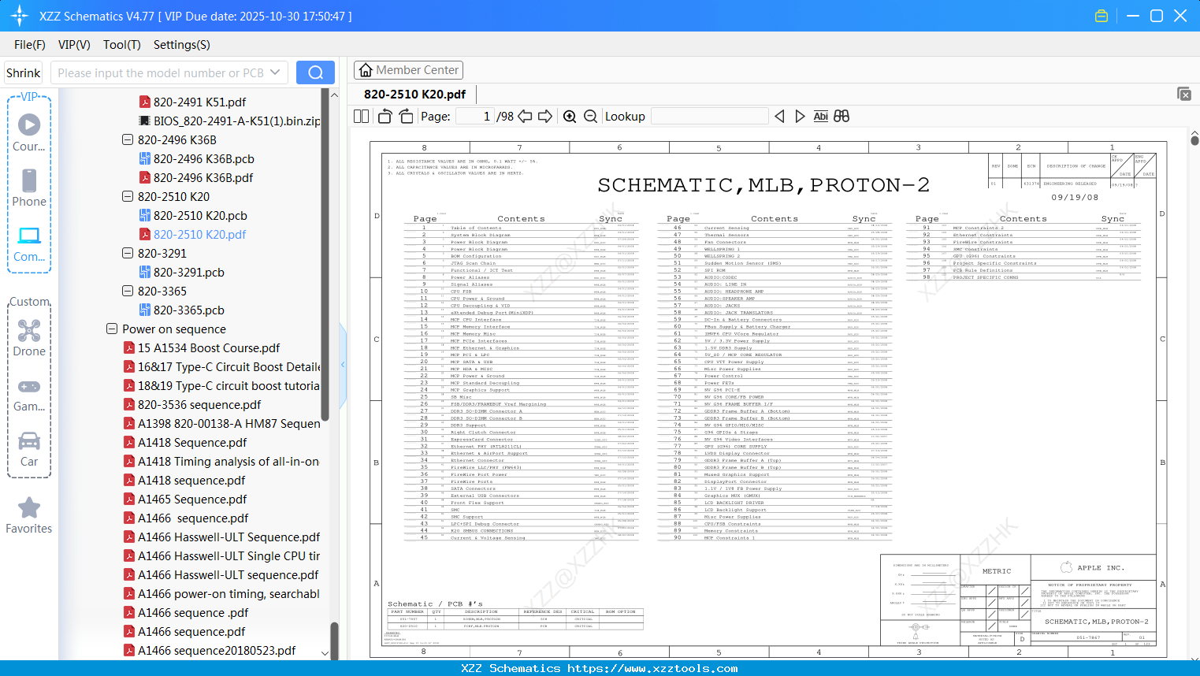1200x676 pixels.
Task: Zoom out of the schematic
Action: [590, 117]
